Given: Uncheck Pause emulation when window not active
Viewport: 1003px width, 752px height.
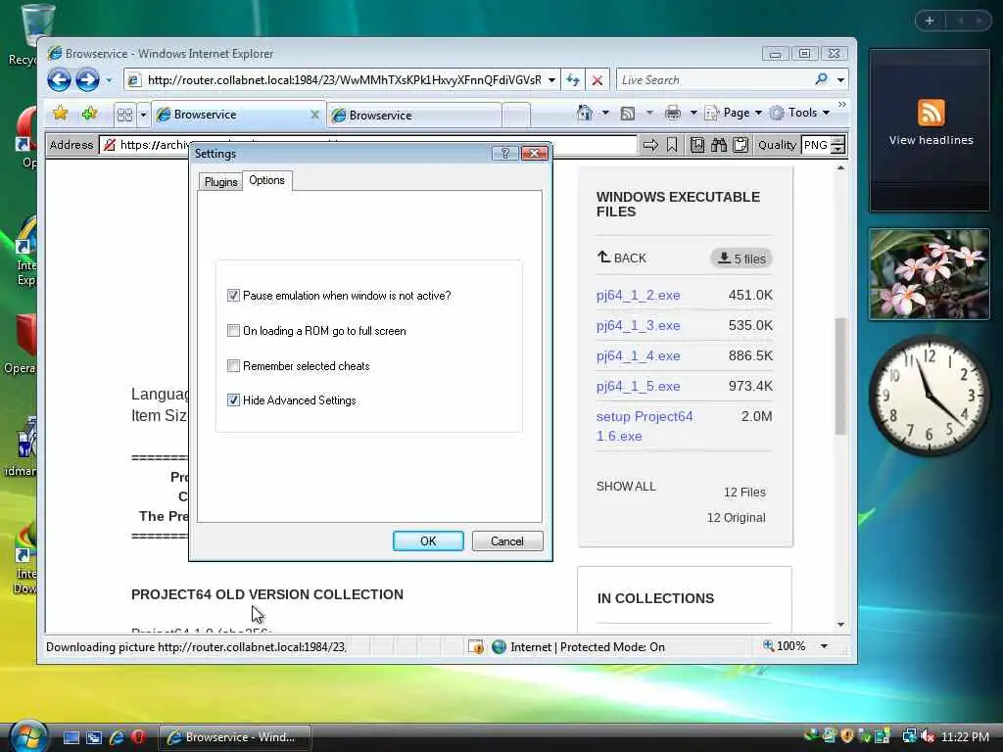Looking at the screenshot, I should click(233, 296).
